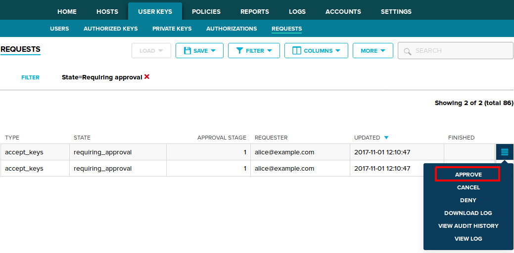The width and height of the screenshot is (514, 253).
Task: Expand the Save dropdown
Action: tap(199, 51)
